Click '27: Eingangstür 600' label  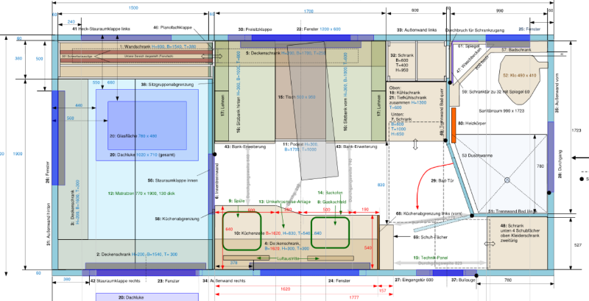414,280
